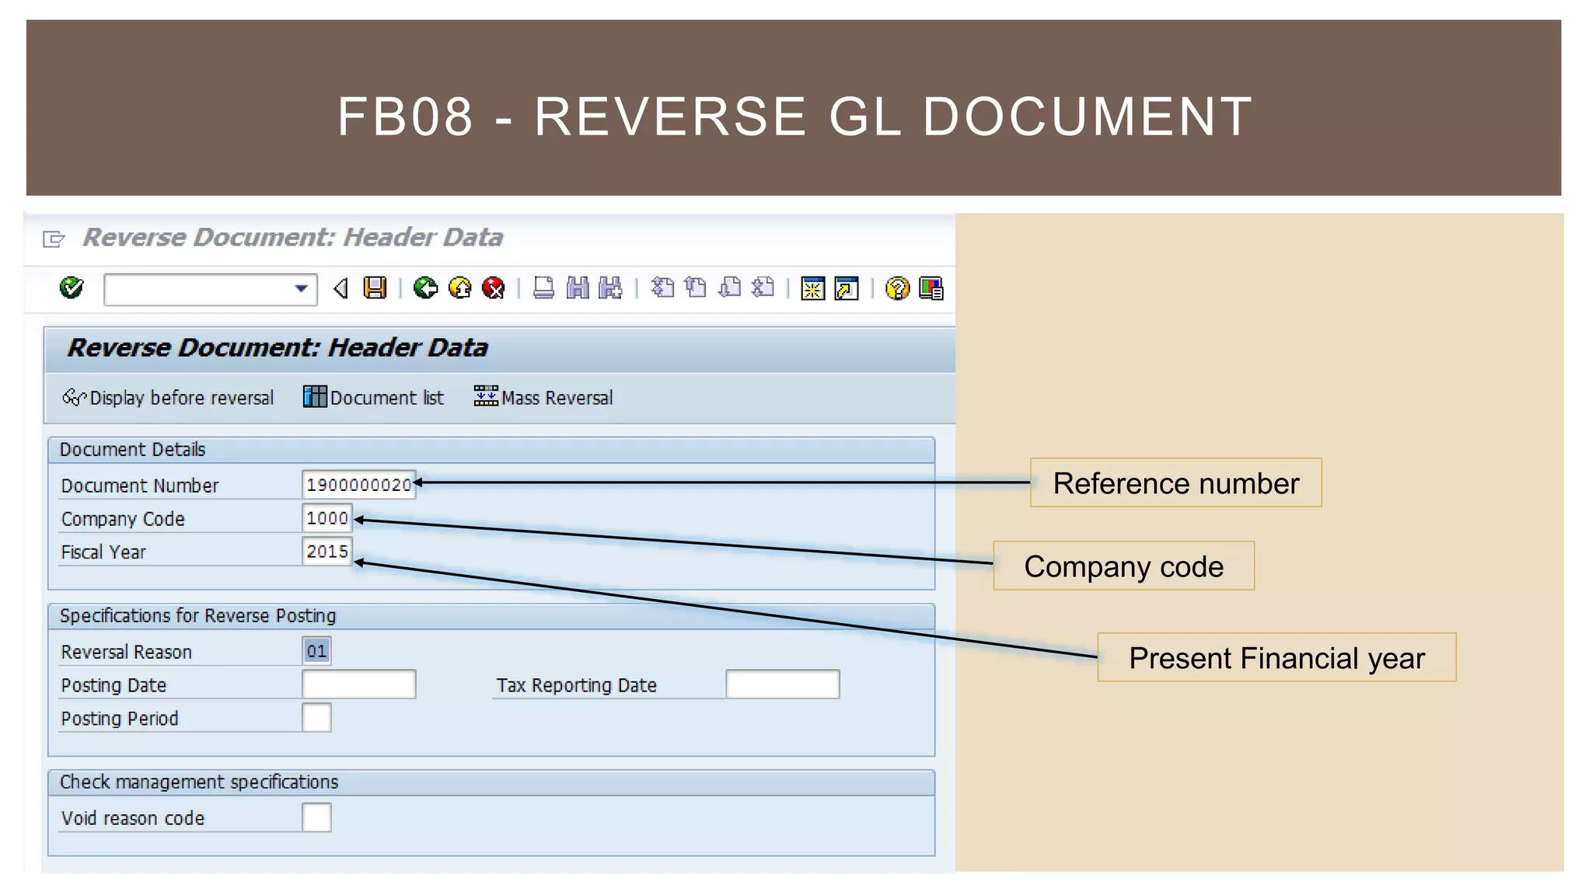Click the Fiscal Year field 2015

(327, 552)
